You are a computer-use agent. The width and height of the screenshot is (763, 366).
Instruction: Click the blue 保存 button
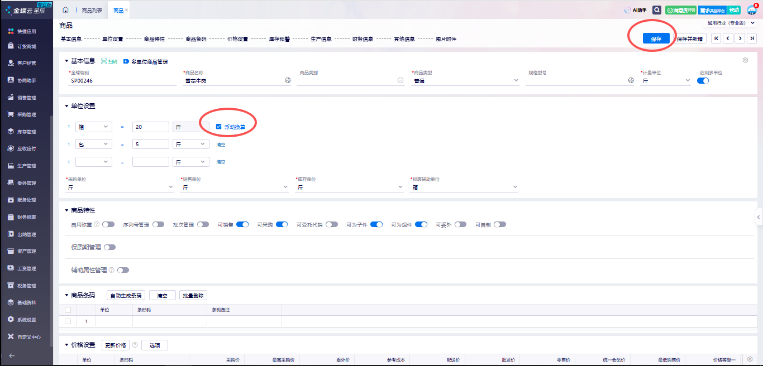(656, 38)
